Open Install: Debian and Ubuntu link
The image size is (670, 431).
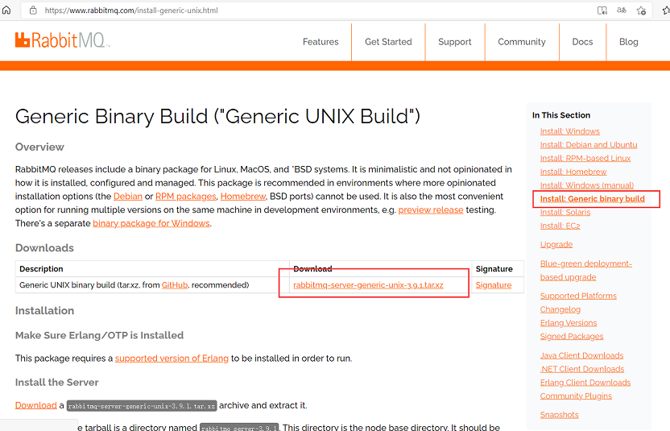(589, 145)
